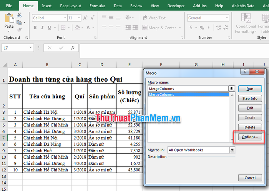269x191 pixels.
Task: Click the Borders icon in the Font group
Action: [63, 27]
